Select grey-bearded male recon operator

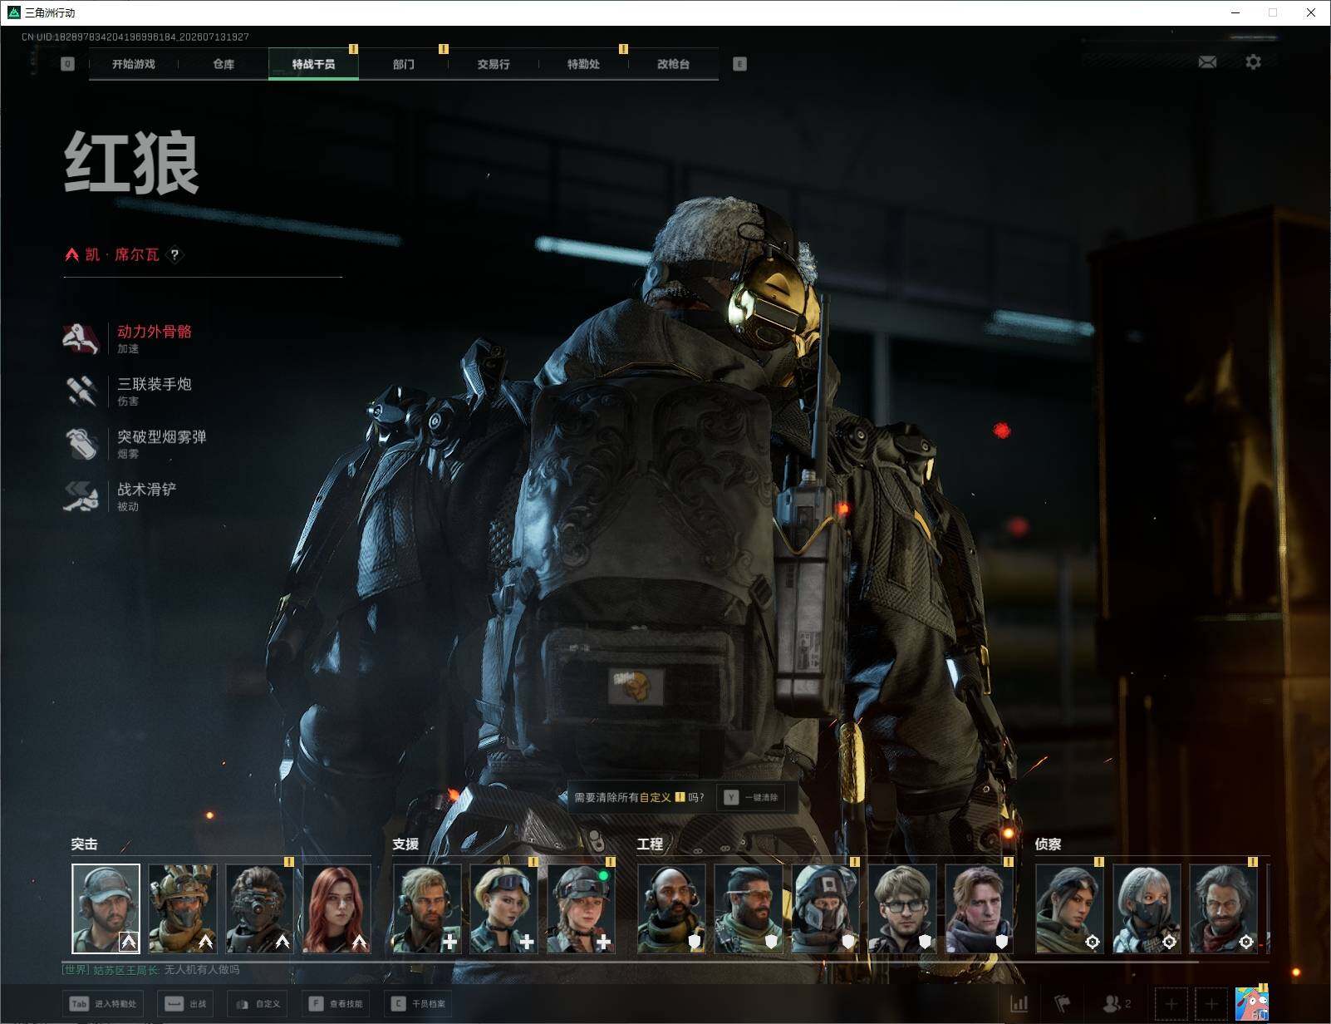1223,908
